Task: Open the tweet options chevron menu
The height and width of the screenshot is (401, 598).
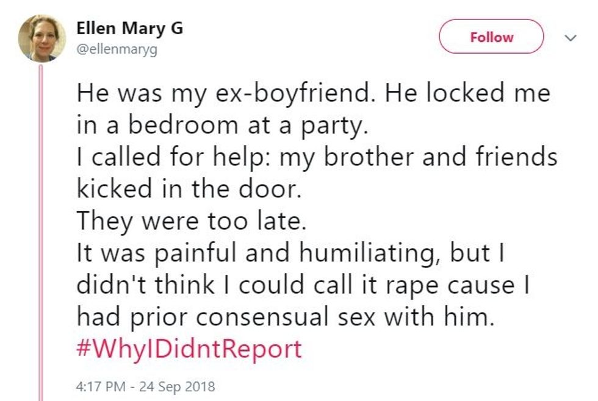Action: (x=571, y=38)
